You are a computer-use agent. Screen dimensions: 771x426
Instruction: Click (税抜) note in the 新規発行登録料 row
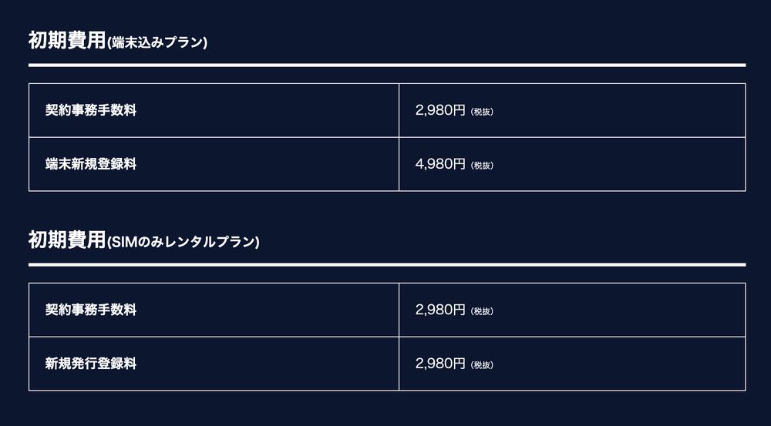(x=482, y=365)
